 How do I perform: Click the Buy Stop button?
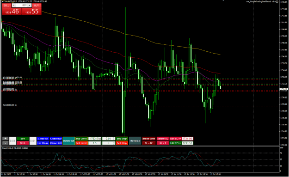122,139
